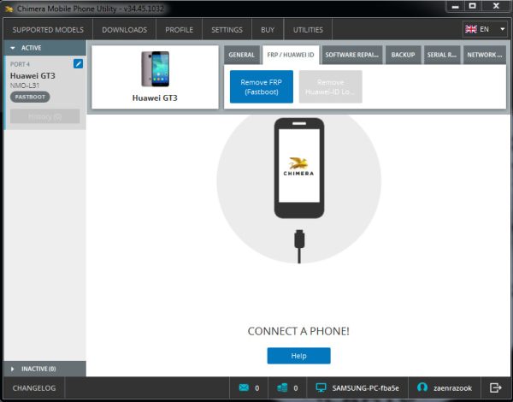This screenshot has height=402, width=513.
Task: Click the greyed Remove Huawei-ID Lo... button
Action: coord(330,86)
